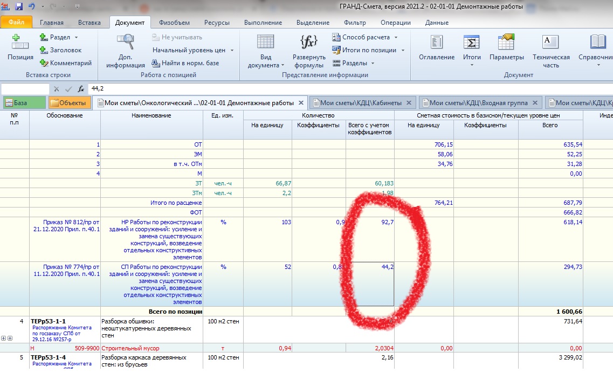Click the База green button

24,102
